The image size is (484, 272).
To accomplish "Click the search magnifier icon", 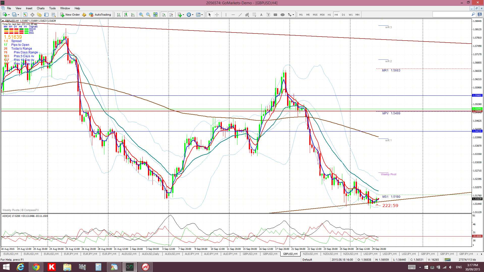I will pyautogui.click(x=473, y=15).
